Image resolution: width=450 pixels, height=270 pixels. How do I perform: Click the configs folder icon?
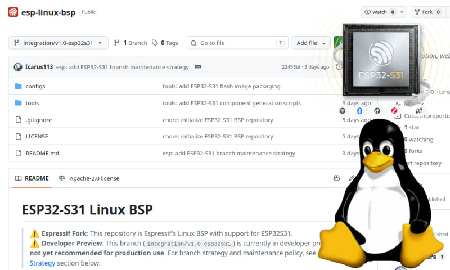tap(18, 86)
